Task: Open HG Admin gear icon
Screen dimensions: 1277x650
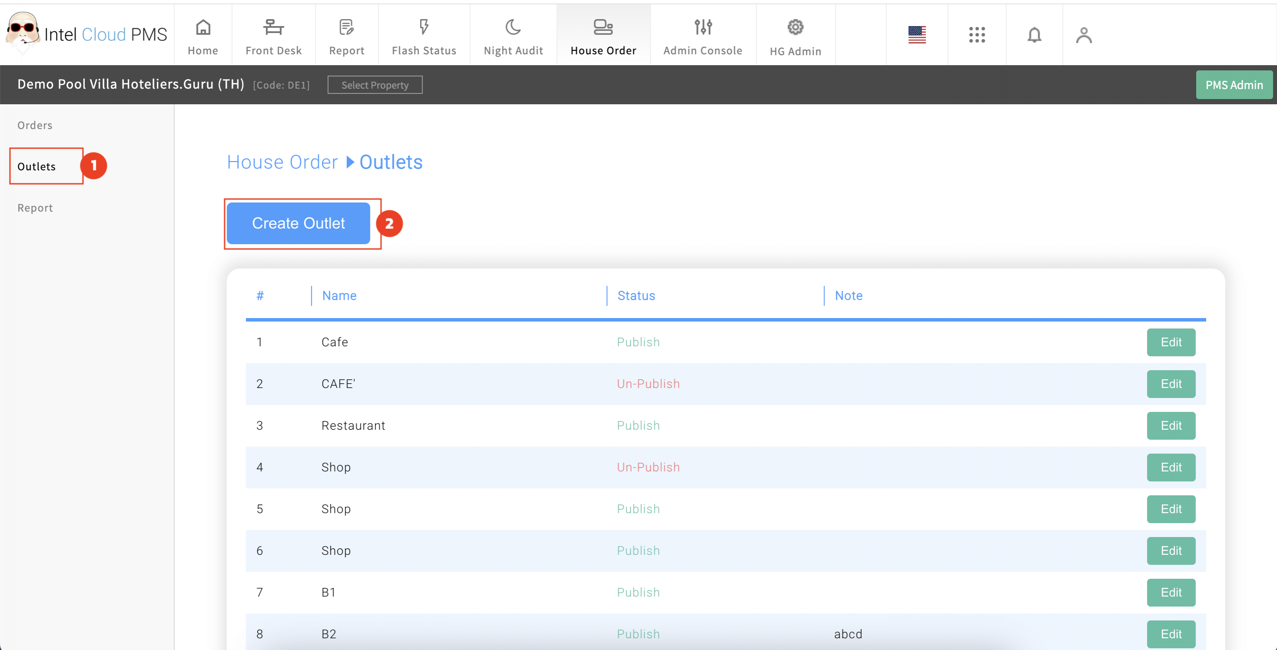Action: tap(795, 28)
